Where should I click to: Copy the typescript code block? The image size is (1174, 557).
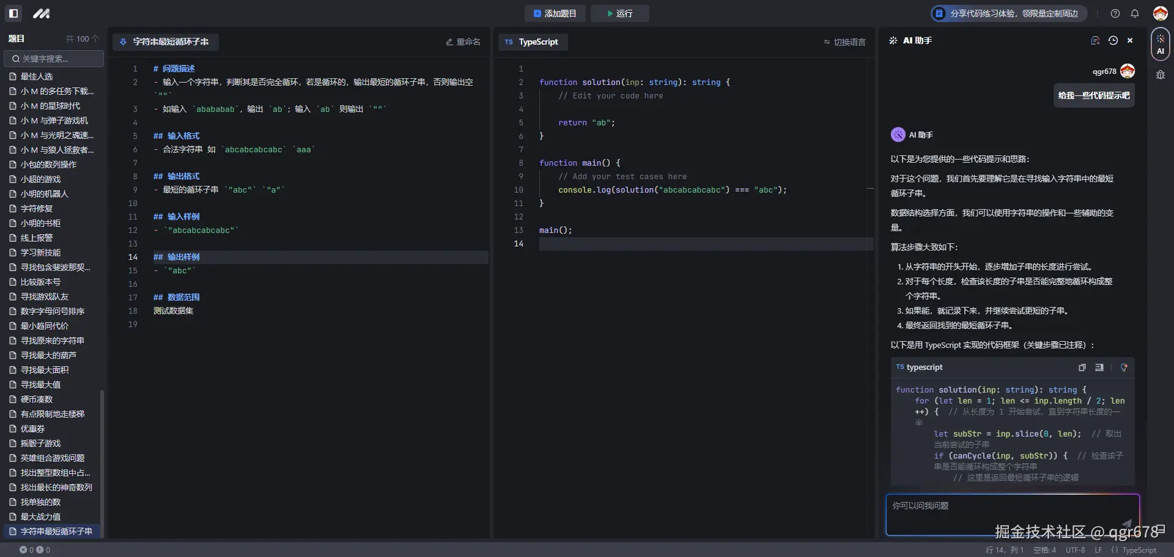point(1082,367)
